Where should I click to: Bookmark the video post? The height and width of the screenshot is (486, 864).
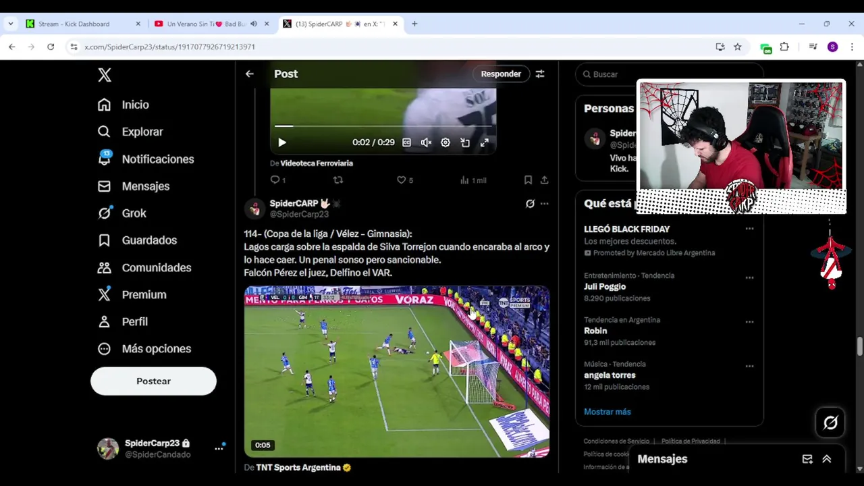tap(528, 180)
